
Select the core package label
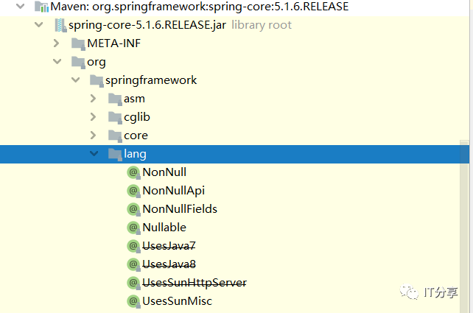tap(136, 136)
